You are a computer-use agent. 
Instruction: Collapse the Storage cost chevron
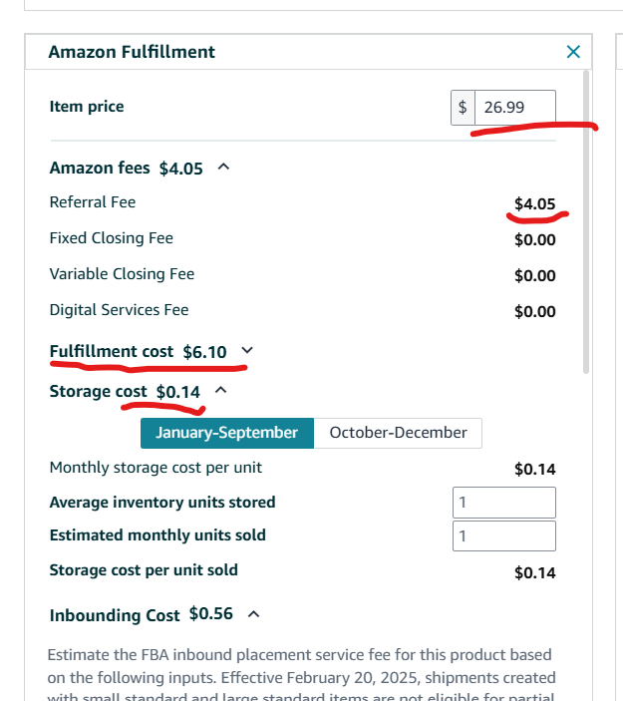(221, 391)
